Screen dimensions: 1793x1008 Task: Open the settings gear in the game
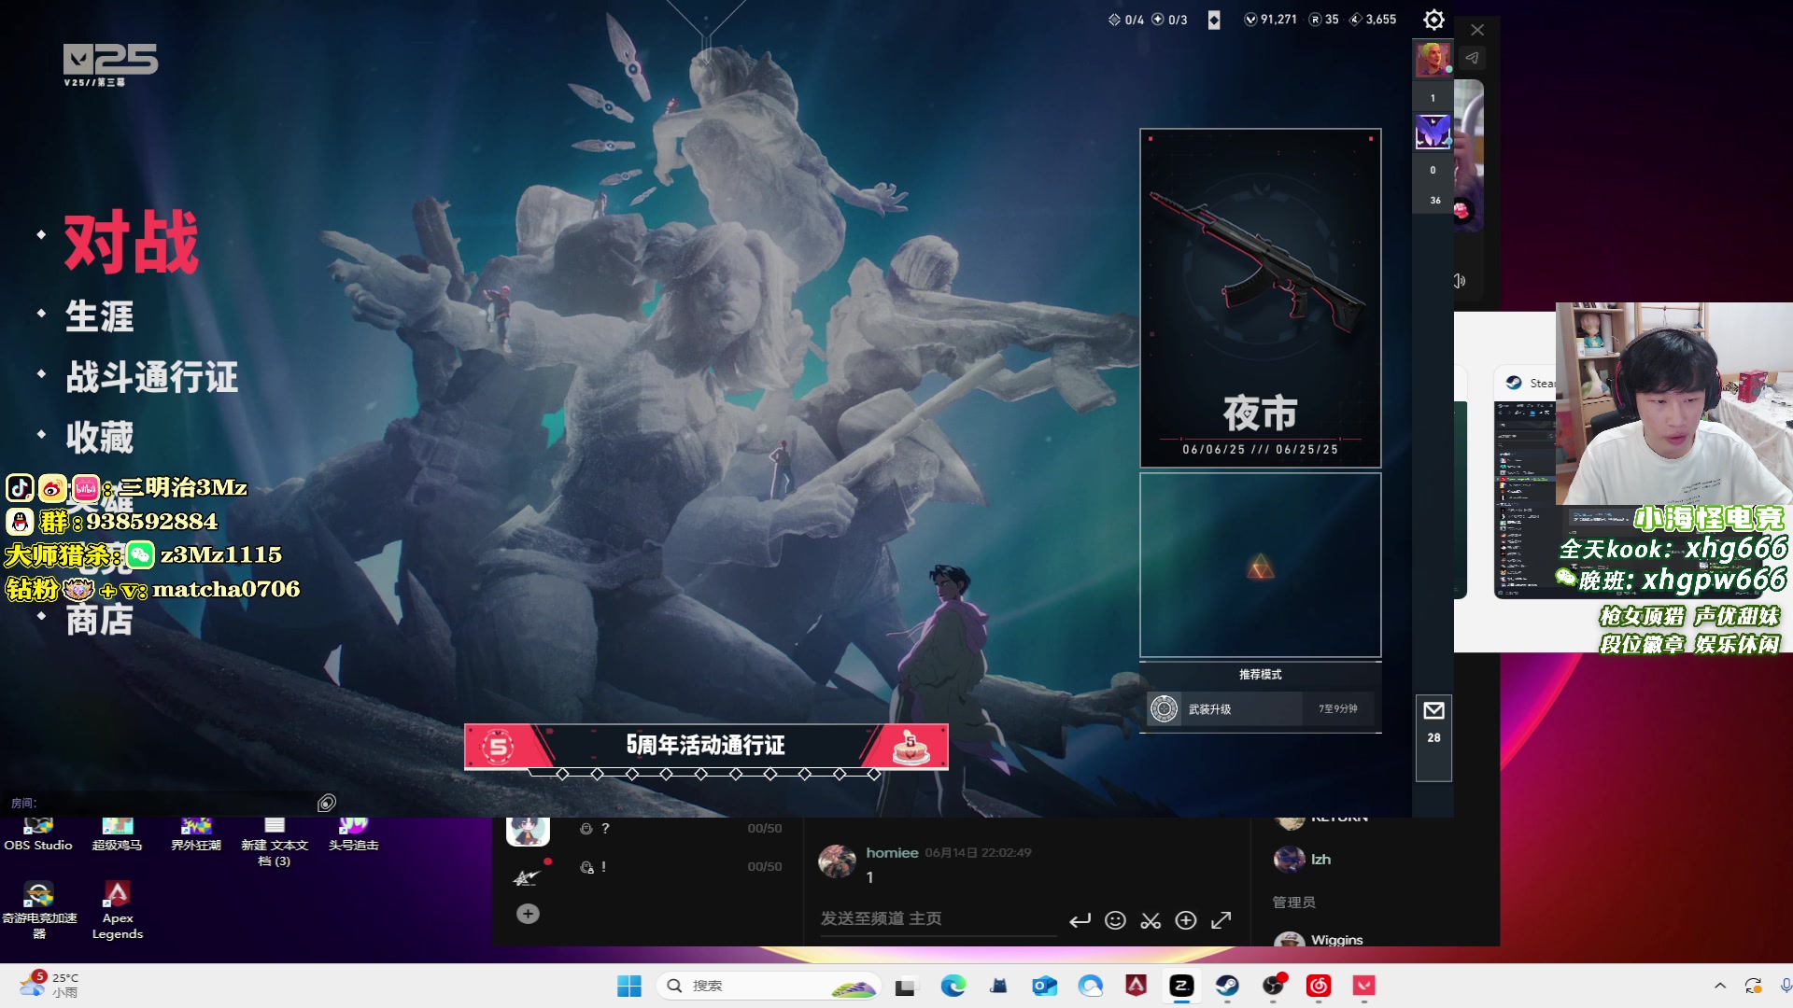coord(1433,20)
